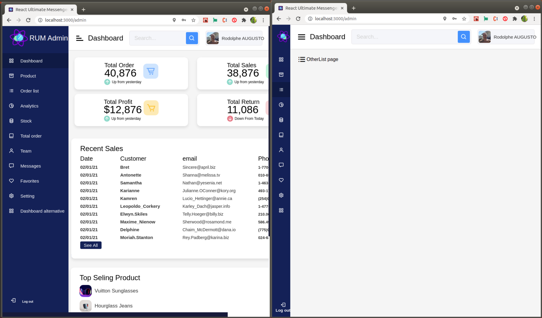Open Favorites heart icon in collapsed sidebar

click(281, 180)
